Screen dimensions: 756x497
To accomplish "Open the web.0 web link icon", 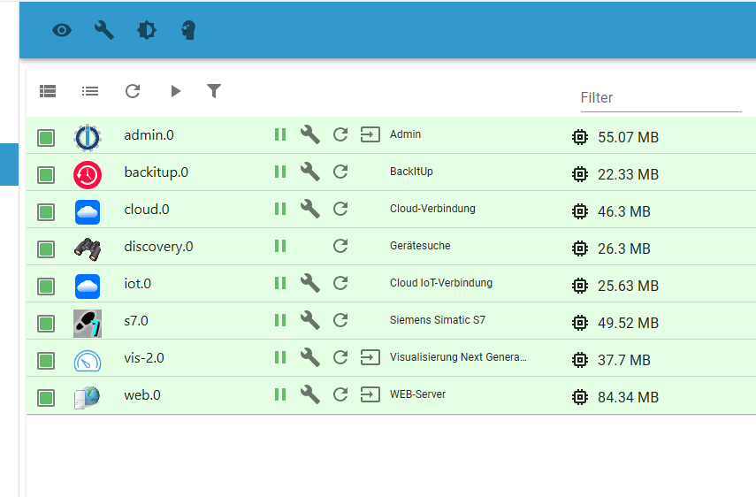I will tap(370, 394).
